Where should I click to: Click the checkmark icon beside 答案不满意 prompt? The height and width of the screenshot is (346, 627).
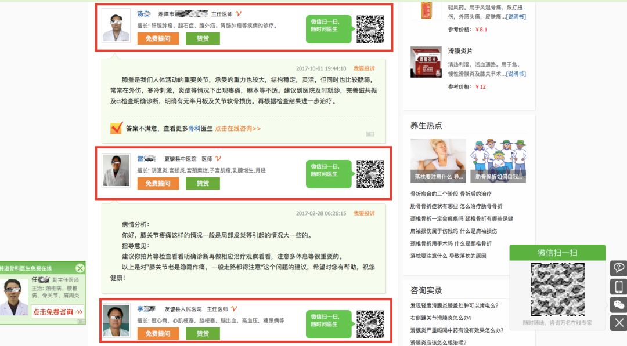[x=115, y=128]
